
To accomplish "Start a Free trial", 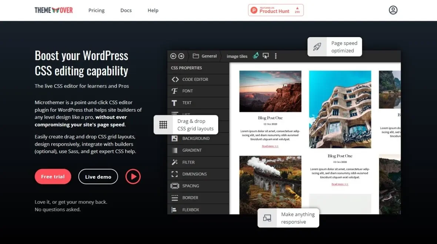I will [53, 177].
